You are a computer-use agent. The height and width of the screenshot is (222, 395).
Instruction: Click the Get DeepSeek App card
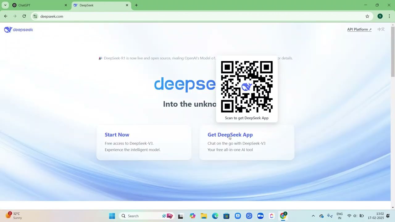coord(247,142)
